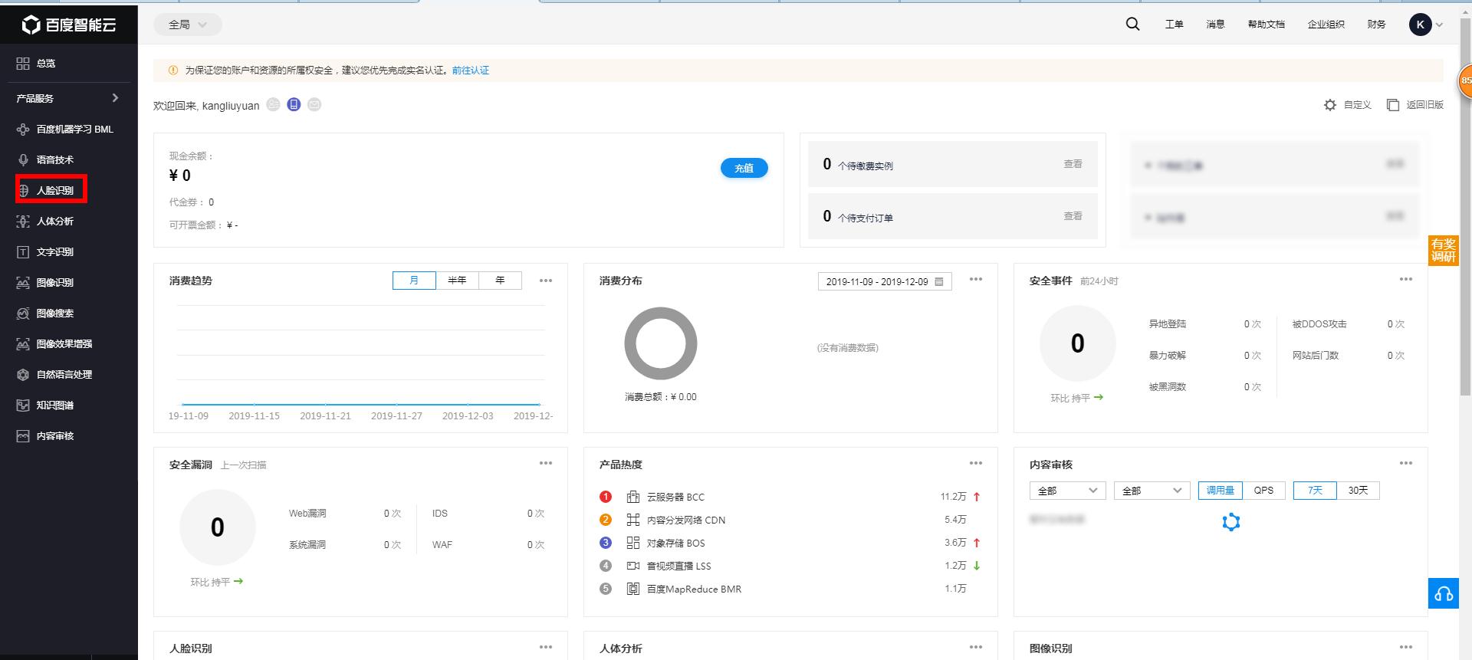Open 消费分布 card more options
The image size is (1472, 660).
pyautogui.click(x=976, y=279)
